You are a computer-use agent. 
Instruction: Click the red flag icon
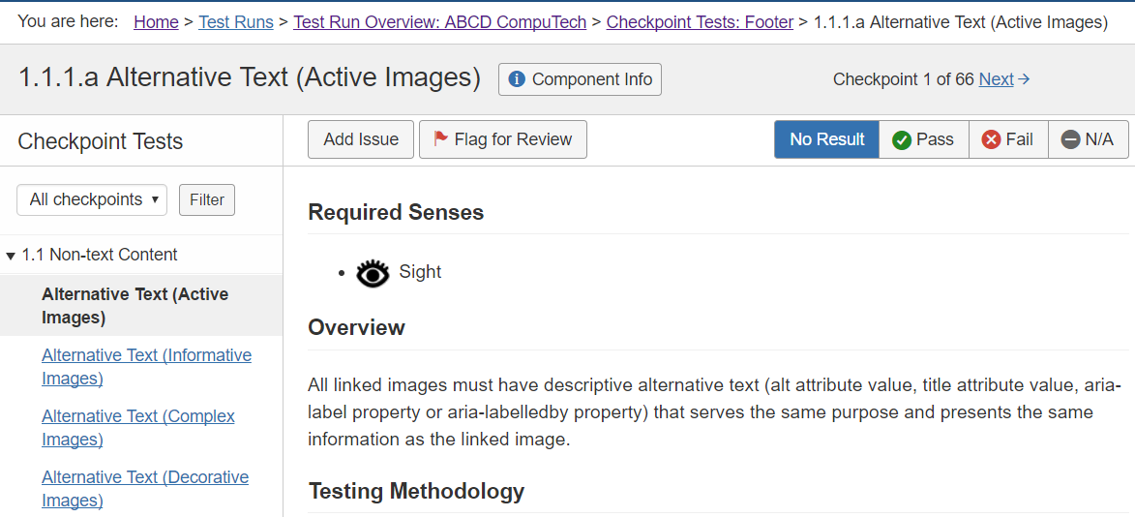[440, 139]
